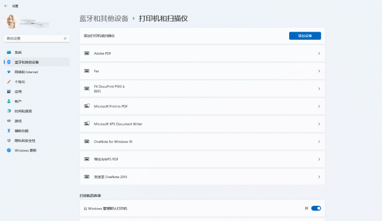
Task: Click the Microsoft Print to PDF icon
Action: tap(87, 106)
